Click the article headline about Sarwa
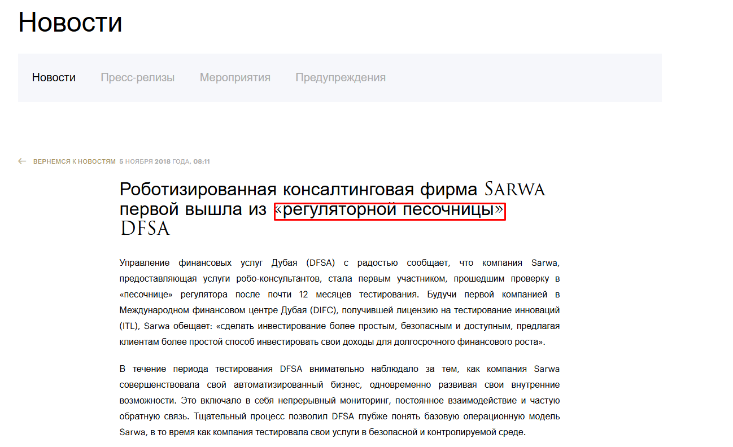The image size is (733, 447). [333, 209]
